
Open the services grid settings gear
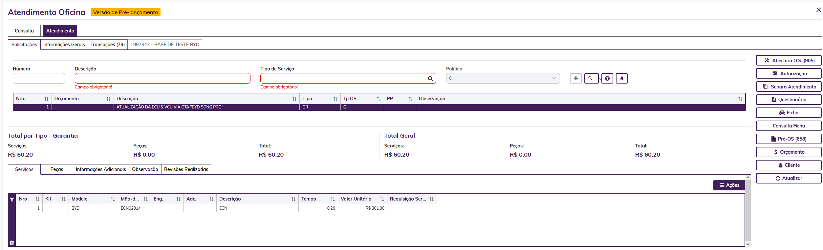(12, 243)
